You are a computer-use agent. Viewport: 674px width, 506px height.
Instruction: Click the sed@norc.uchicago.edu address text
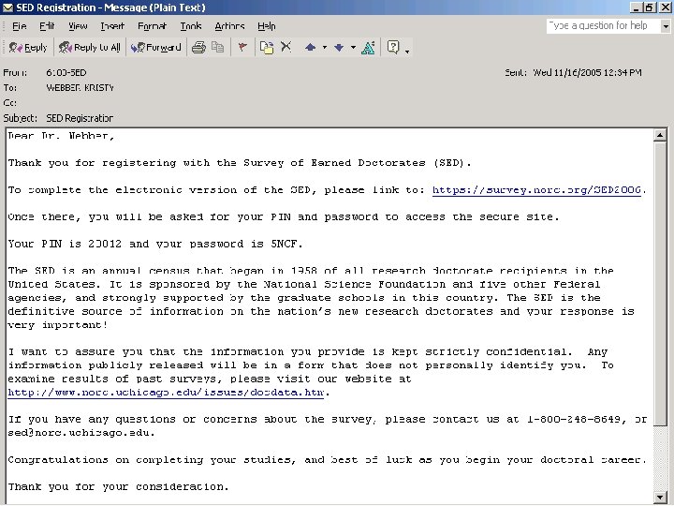point(81,433)
